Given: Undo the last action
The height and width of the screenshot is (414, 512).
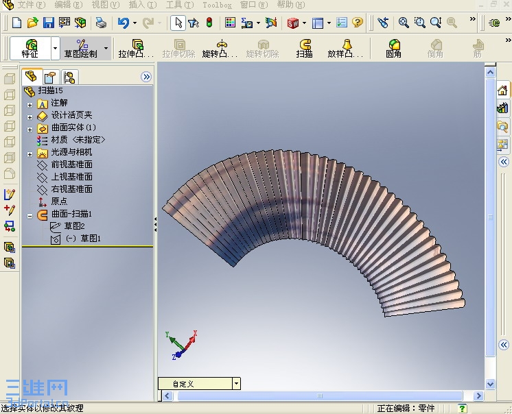Looking at the screenshot, I should click(124, 23).
